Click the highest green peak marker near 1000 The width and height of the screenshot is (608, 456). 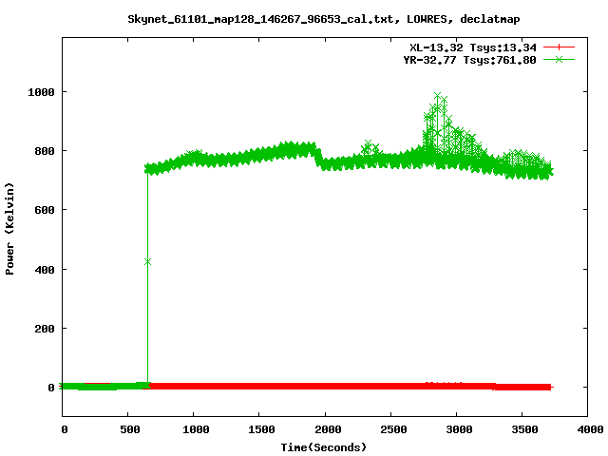(x=437, y=96)
